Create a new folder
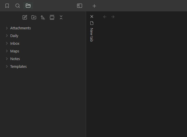The width and height of the screenshot is (187, 137). click(34, 17)
